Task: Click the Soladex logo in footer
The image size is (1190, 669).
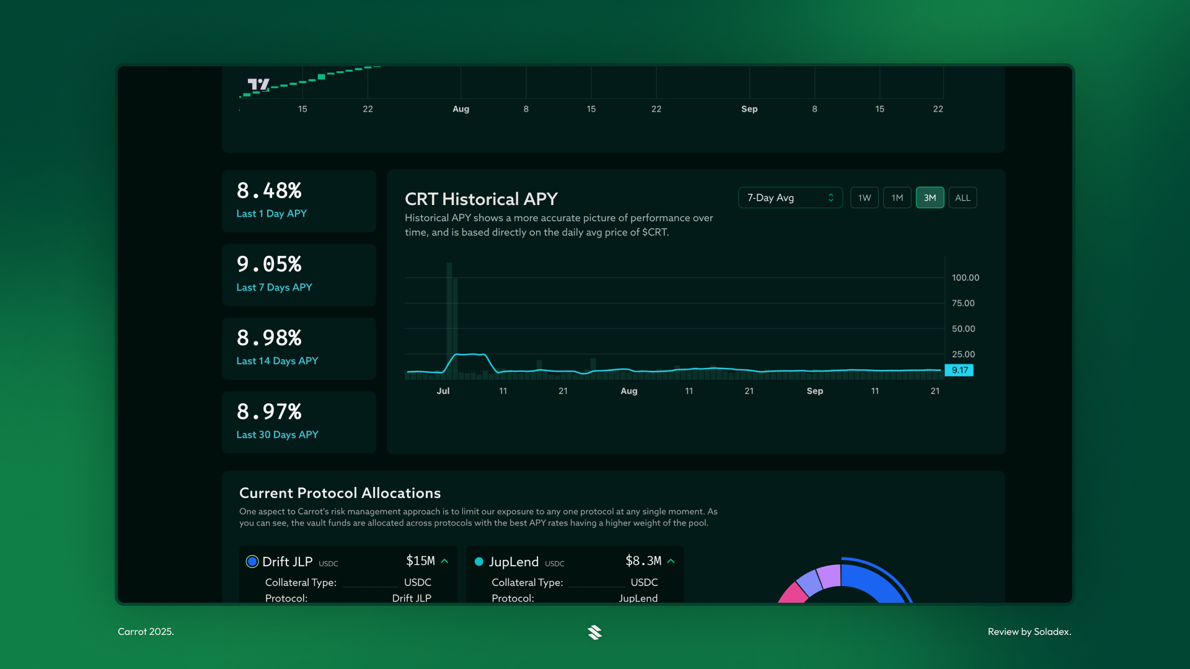Action: [594, 632]
